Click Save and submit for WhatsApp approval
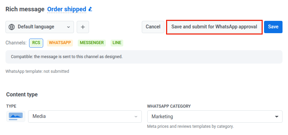 214,27
